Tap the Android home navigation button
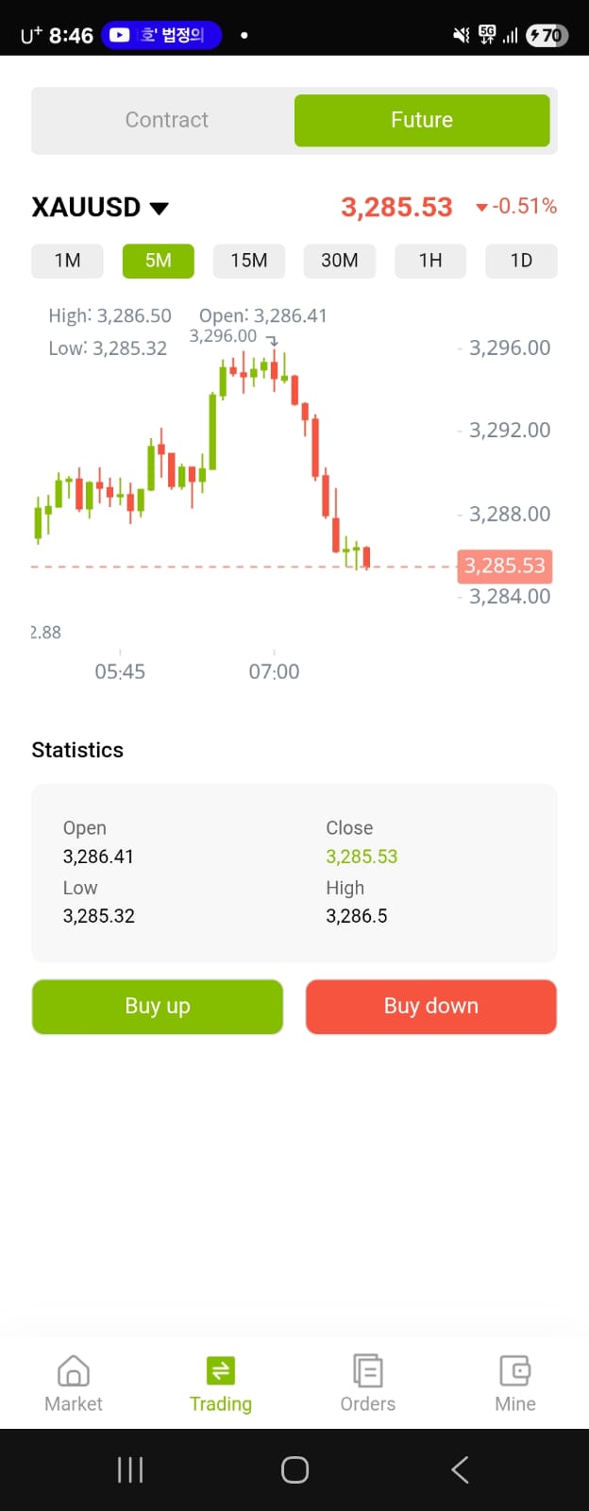Viewport: 589px width, 1511px height. click(x=294, y=1469)
